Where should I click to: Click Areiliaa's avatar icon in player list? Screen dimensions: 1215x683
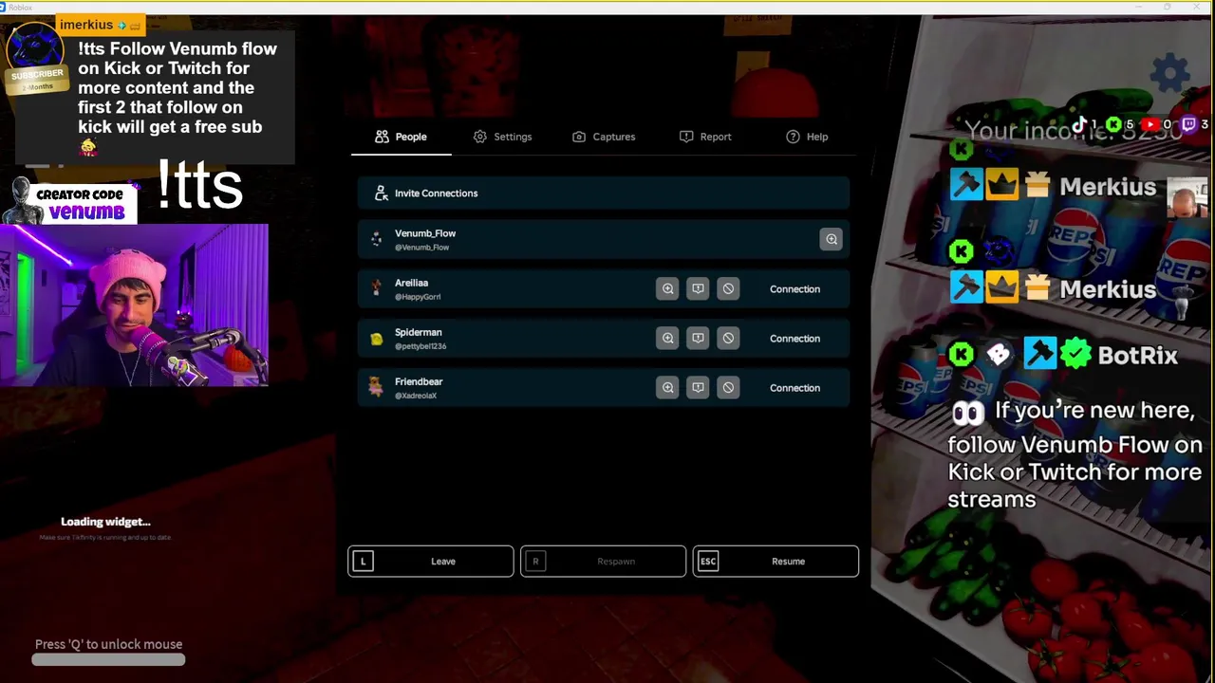[x=377, y=288]
